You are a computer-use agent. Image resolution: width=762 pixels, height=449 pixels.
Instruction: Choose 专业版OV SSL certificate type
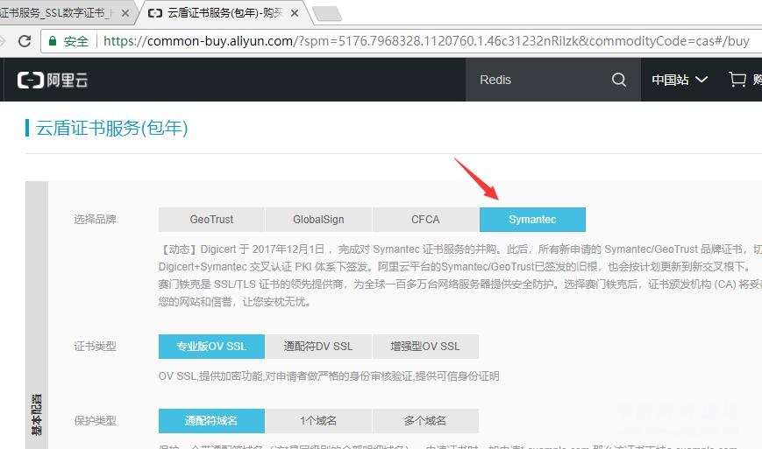click(211, 347)
